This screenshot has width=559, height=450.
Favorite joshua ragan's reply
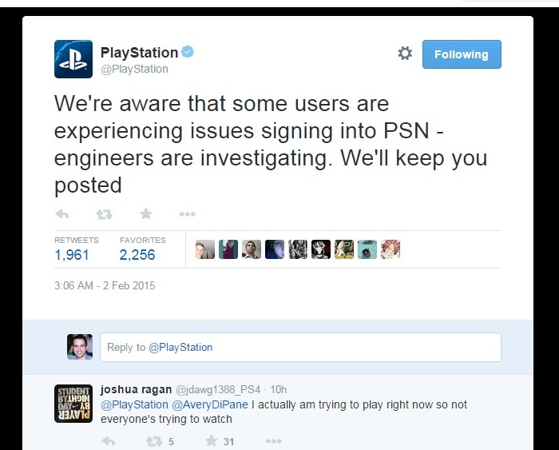[212, 441]
